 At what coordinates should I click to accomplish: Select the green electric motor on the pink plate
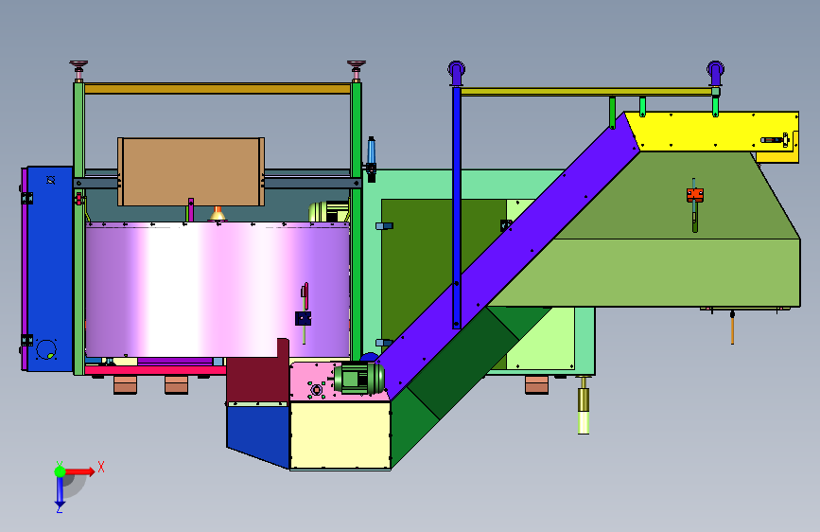[358, 379]
